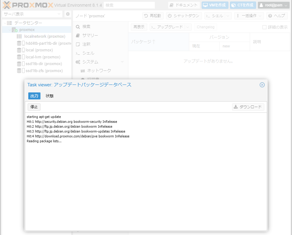Open ネットワーク in the node menu
This screenshot has height=235, width=292.
pyautogui.click(x=101, y=71)
